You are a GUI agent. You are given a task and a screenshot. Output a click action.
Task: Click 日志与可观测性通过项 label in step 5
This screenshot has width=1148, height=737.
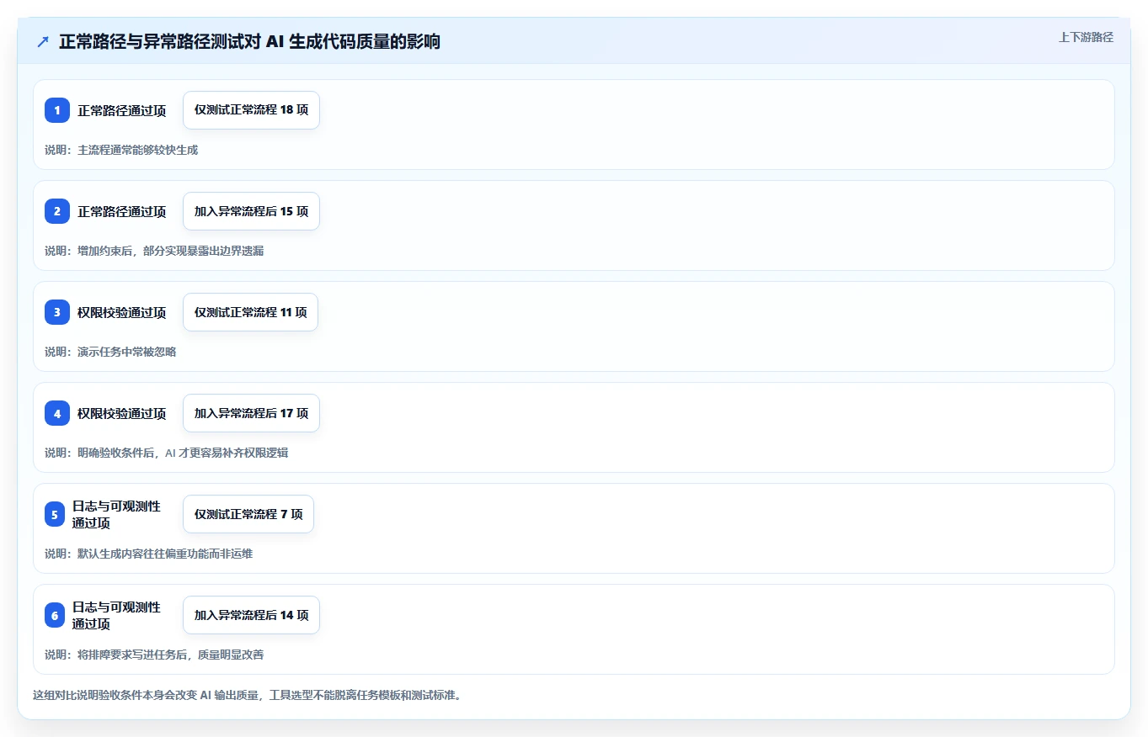pos(116,514)
